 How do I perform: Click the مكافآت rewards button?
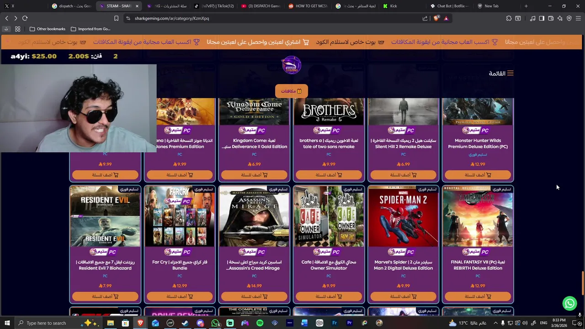point(292,91)
